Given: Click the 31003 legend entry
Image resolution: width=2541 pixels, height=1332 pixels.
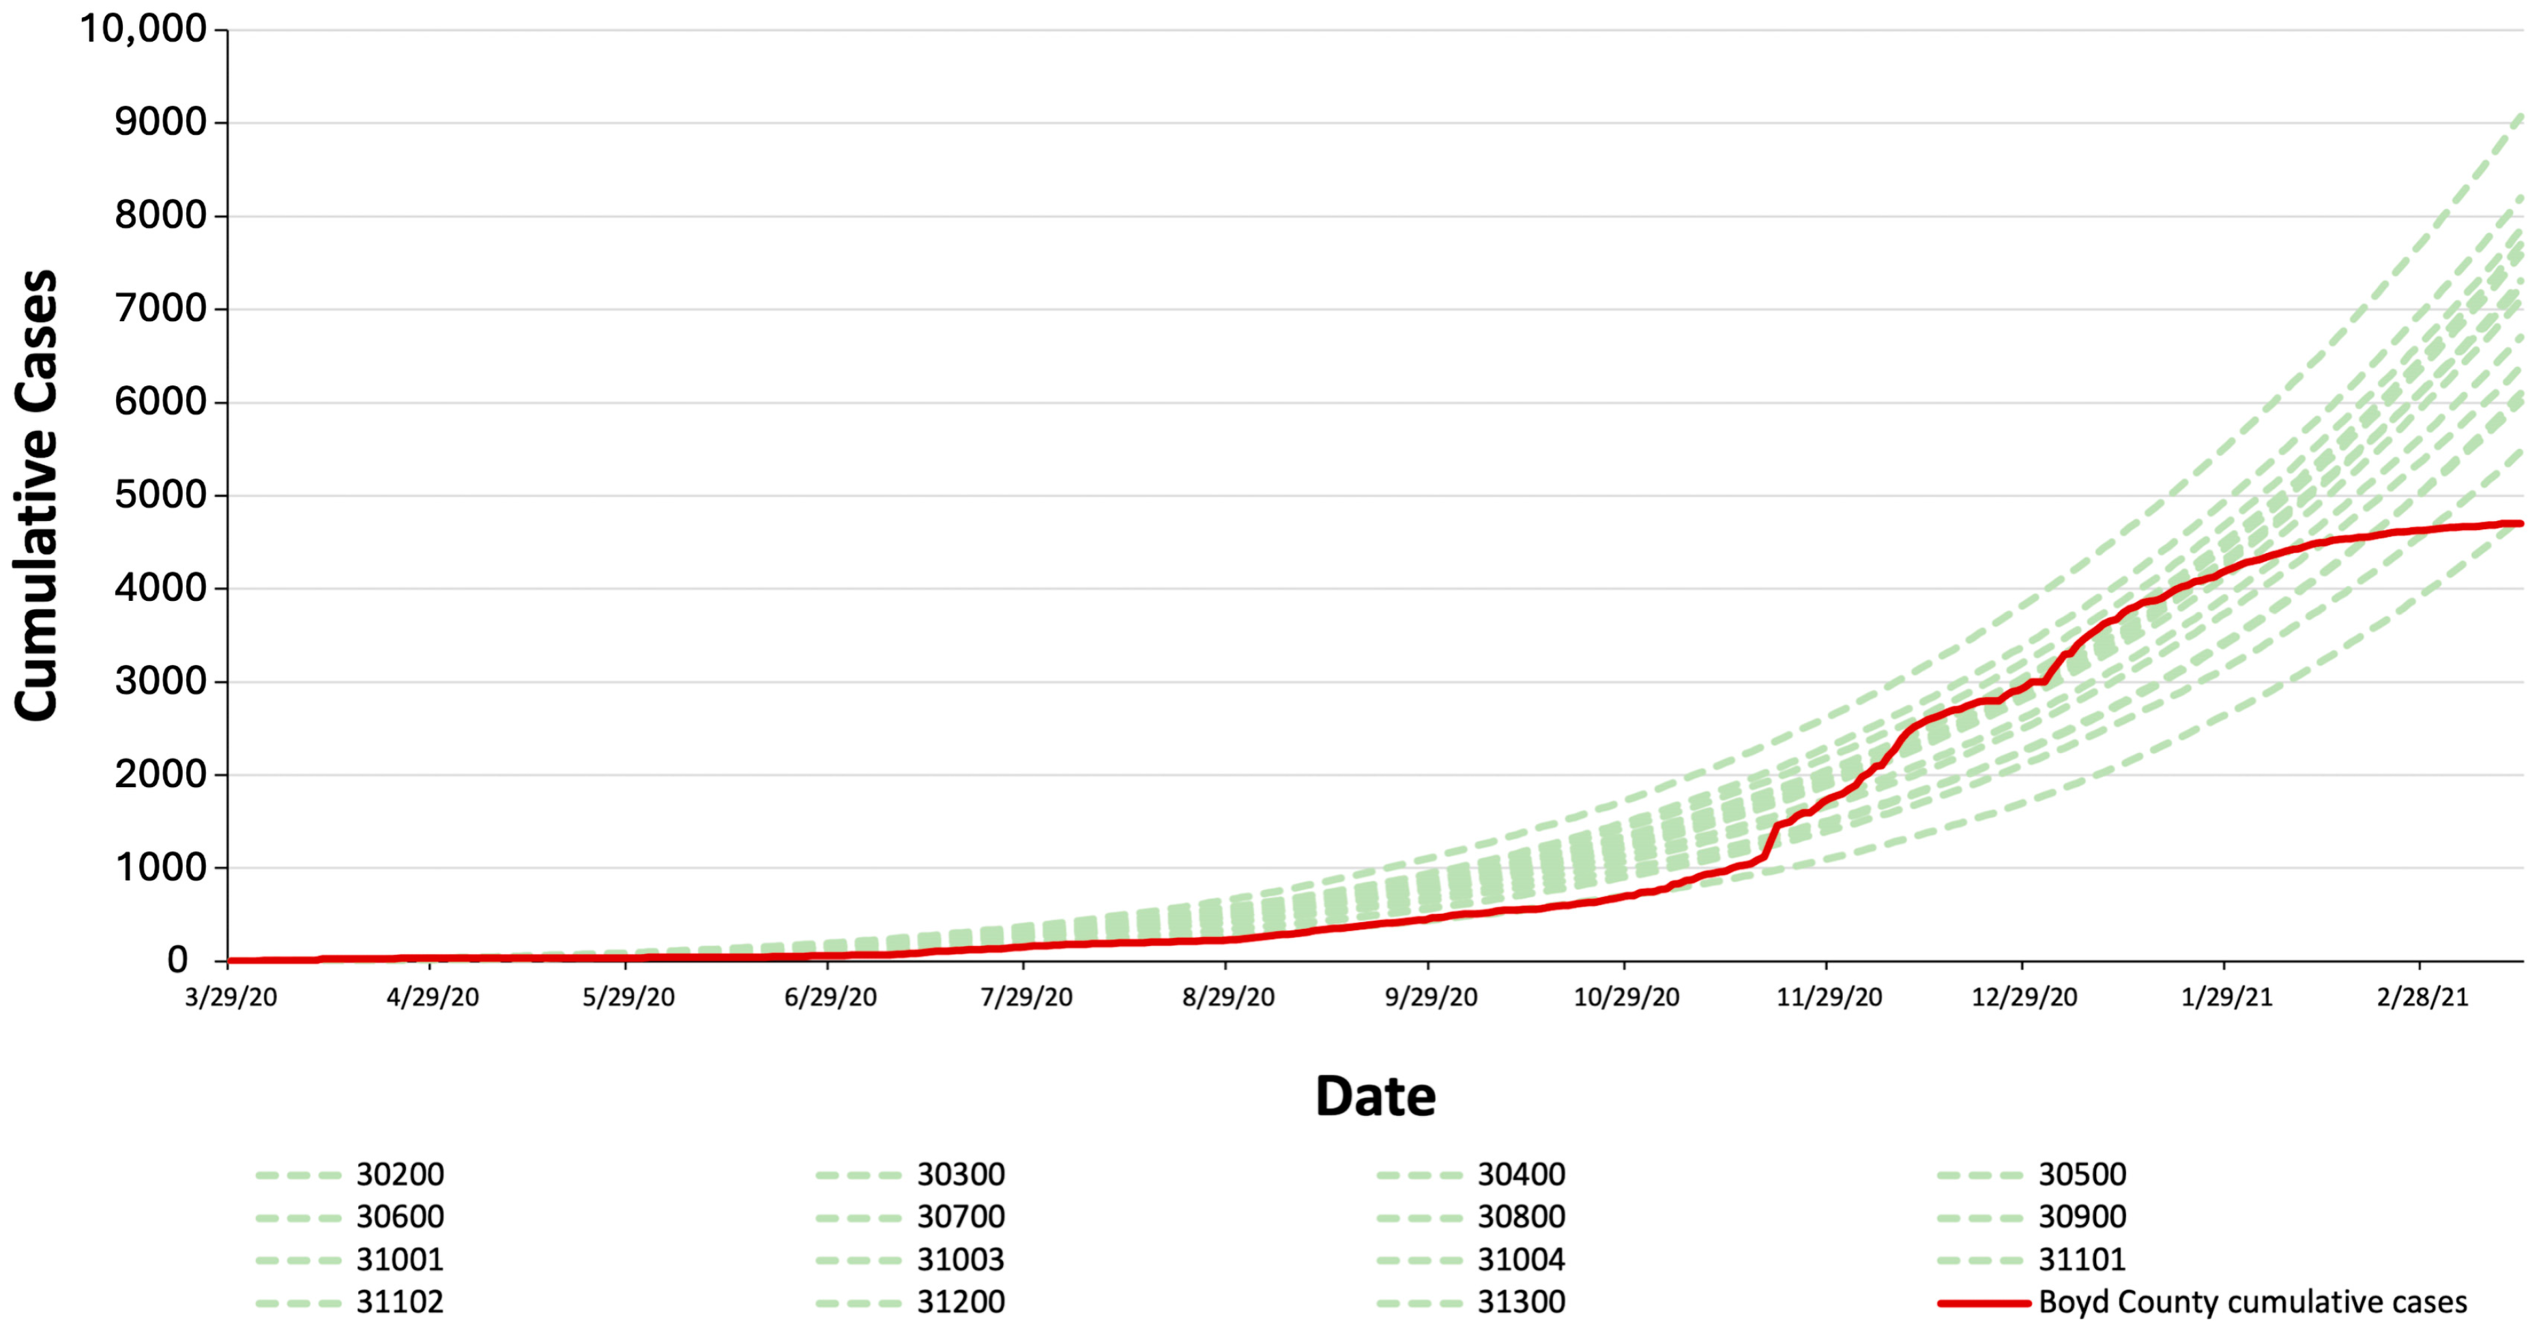Looking at the screenshot, I should point(960,1259).
